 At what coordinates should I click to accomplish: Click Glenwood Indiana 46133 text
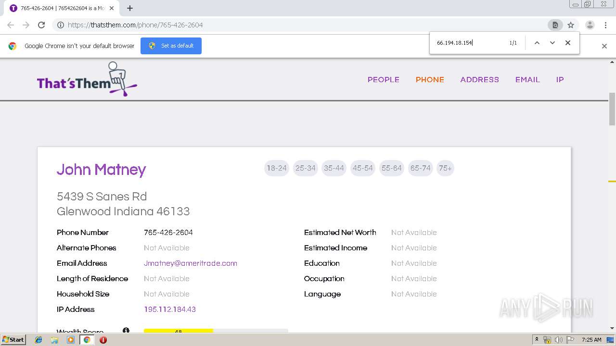click(x=123, y=211)
